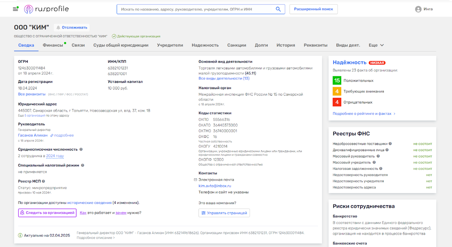The image size is (452, 247).
Task: Click the зачем link
Action: pyautogui.click(x=121, y=213)
